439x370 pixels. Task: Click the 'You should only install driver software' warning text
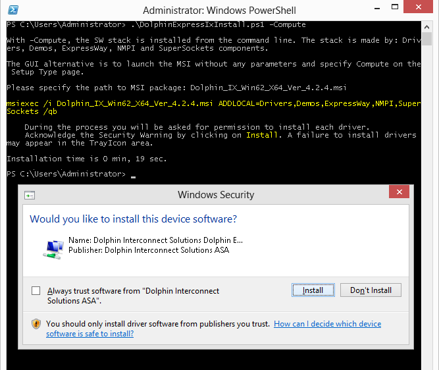point(158,324)
